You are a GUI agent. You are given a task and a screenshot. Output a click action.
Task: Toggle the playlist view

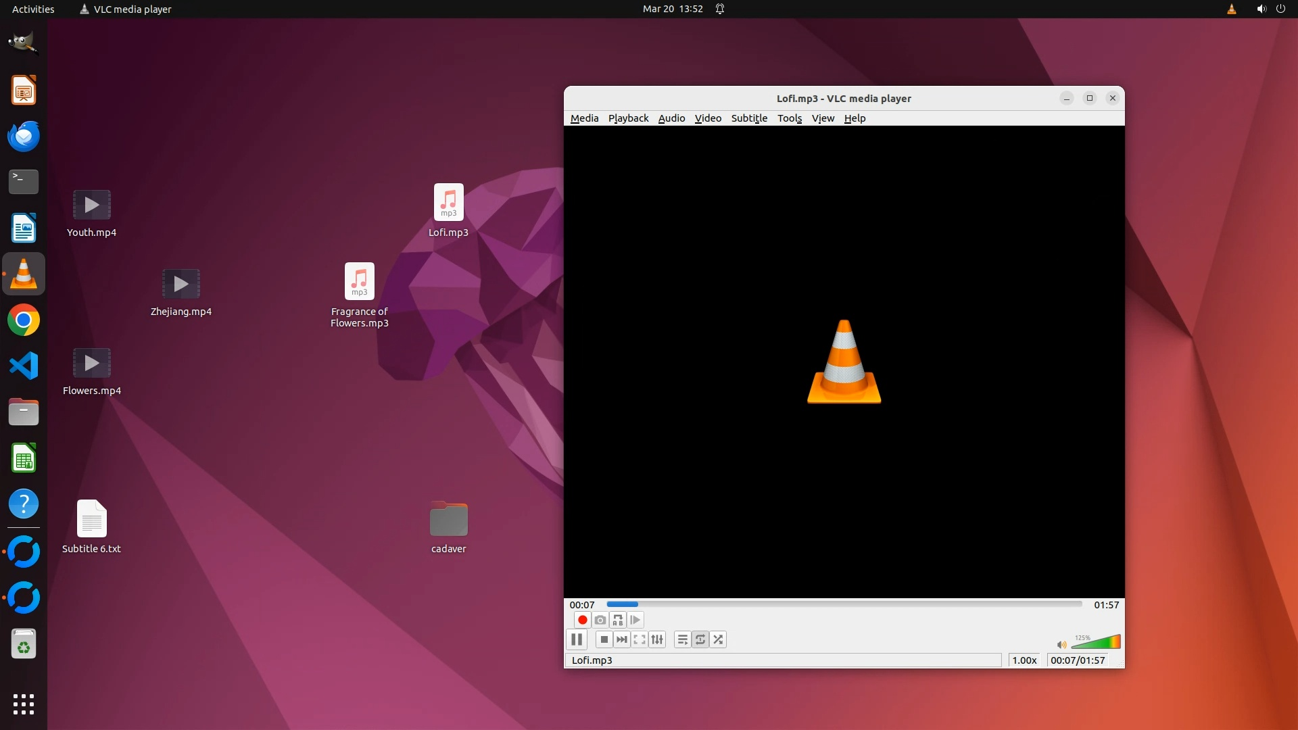[683, 639]
